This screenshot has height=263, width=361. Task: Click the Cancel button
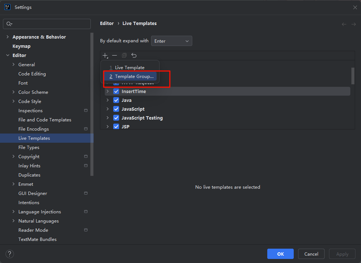(x=311, y=254)
